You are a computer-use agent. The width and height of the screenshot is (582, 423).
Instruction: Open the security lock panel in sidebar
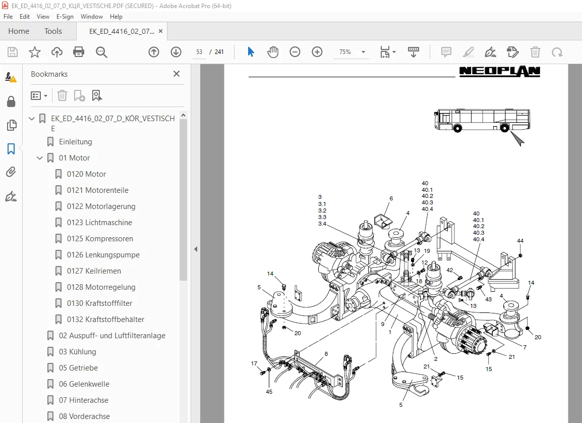pos(11,101)
